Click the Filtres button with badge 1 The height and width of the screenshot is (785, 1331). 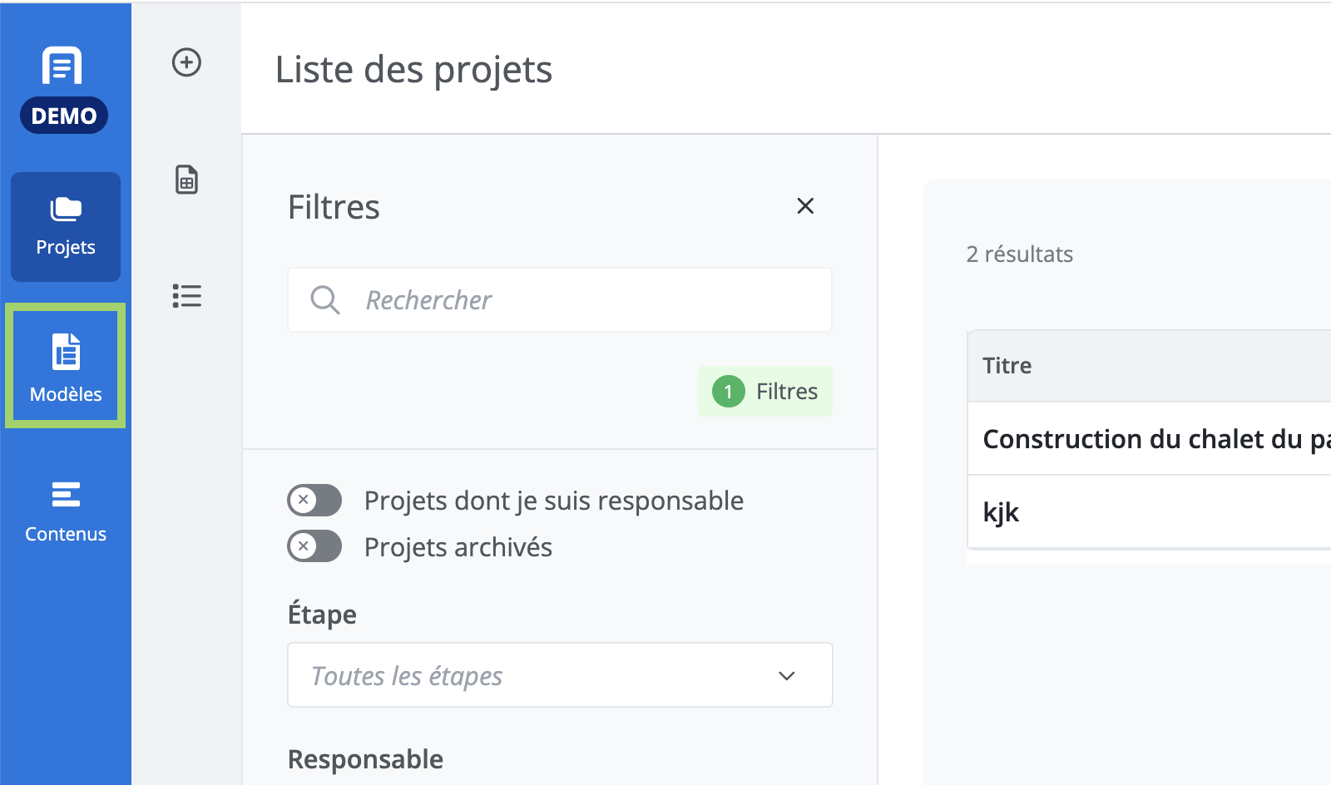pos(765,391)
